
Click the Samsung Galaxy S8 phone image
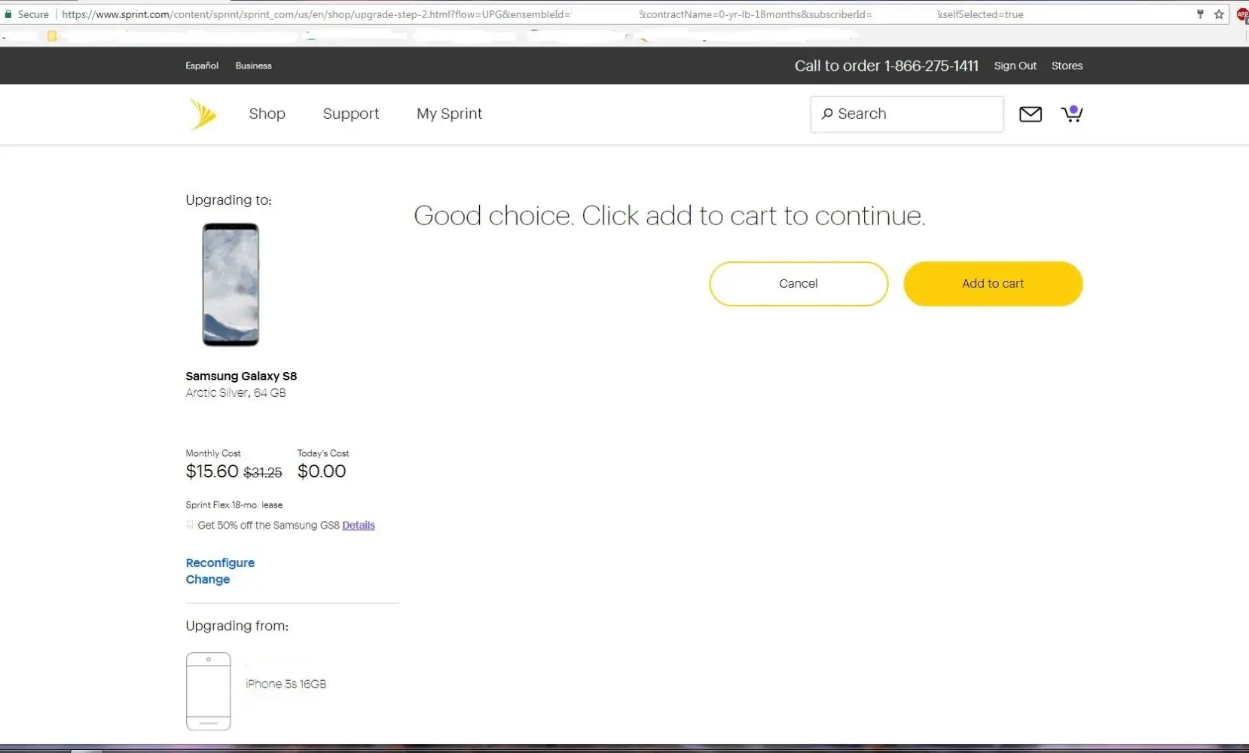coord(231,285)
